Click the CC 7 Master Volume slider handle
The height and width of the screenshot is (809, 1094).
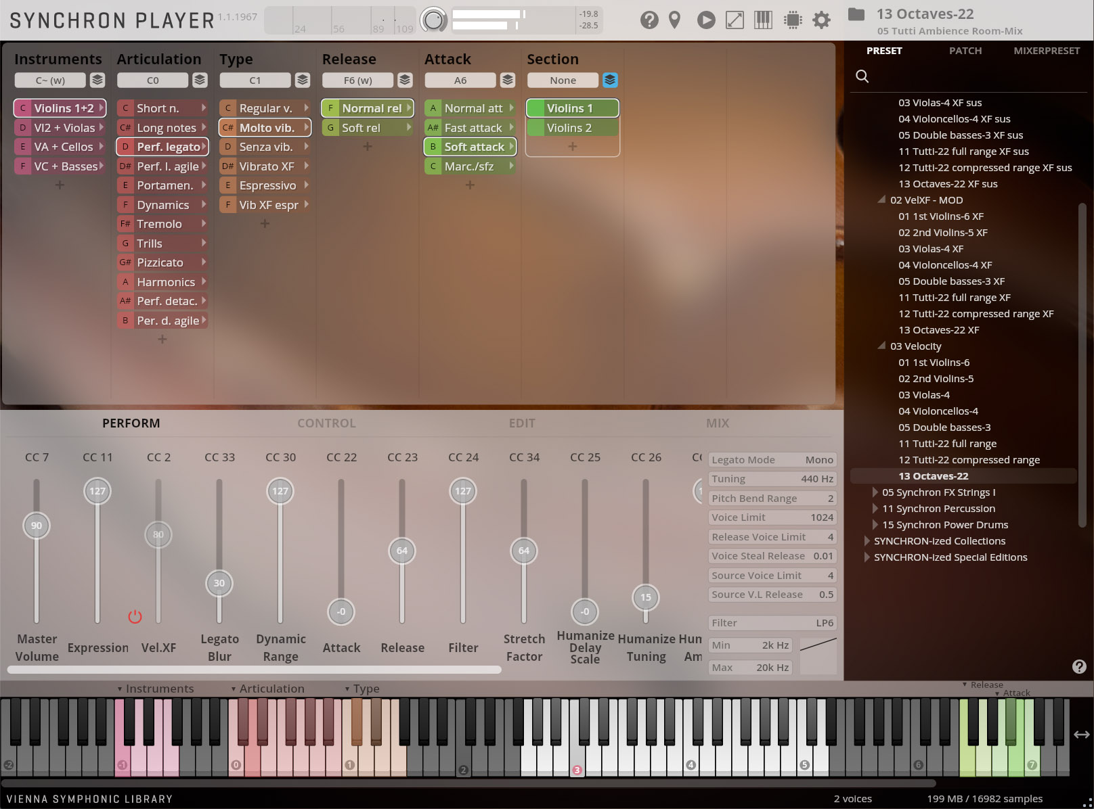[x=37, y=526]
